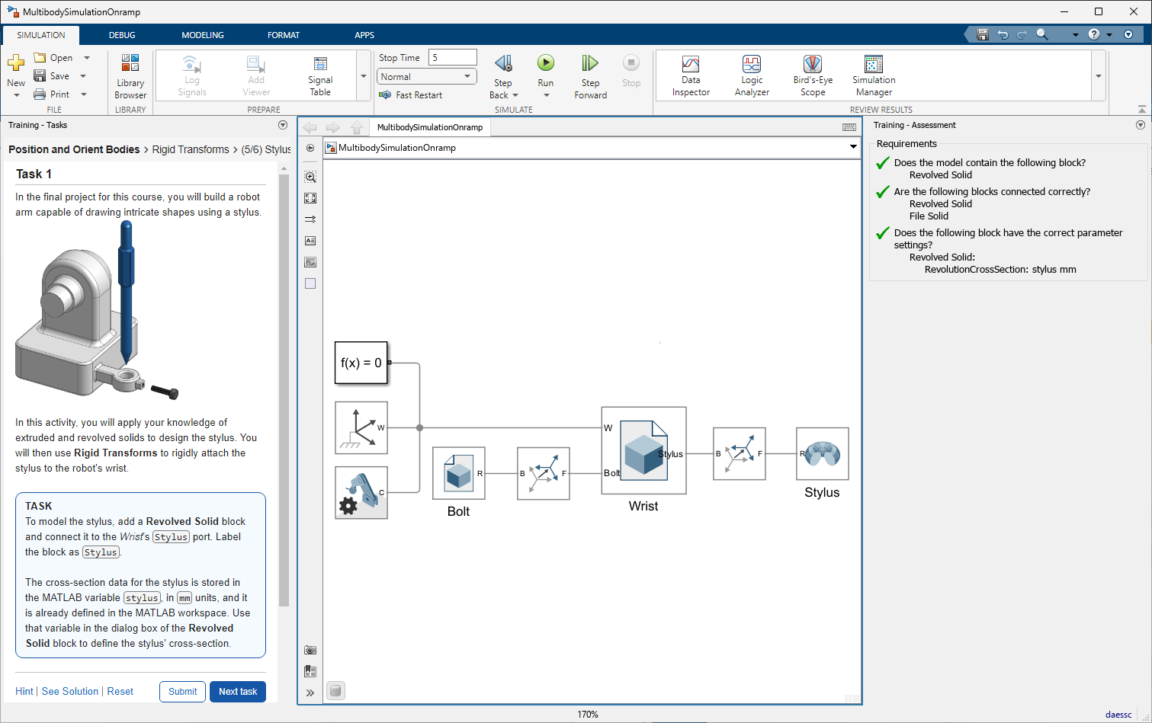
Task: Open the Training - Assessment panel menu arrow
Action: tap(1141, 125)
